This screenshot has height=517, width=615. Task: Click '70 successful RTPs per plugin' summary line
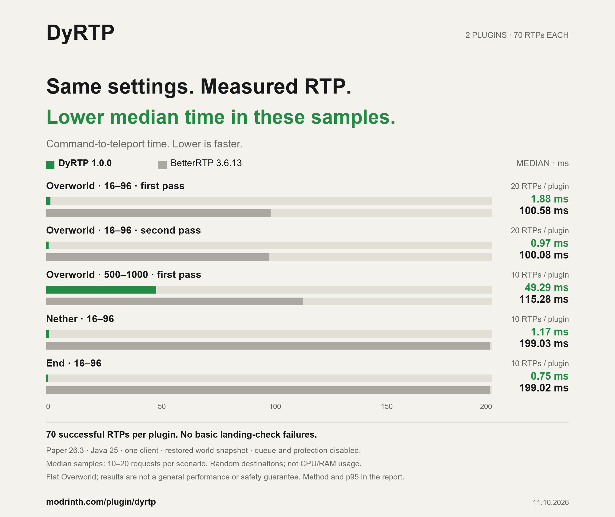181,435
